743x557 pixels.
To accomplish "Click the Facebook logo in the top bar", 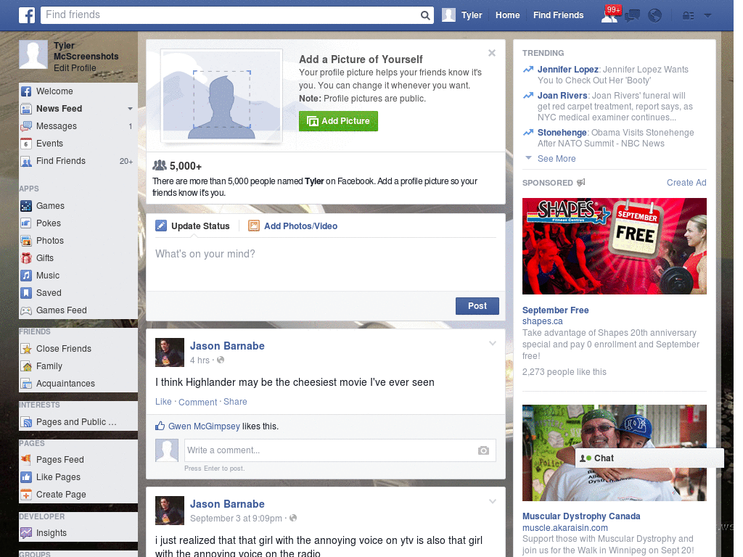I will pyautogui.click(x=27, y=15).
